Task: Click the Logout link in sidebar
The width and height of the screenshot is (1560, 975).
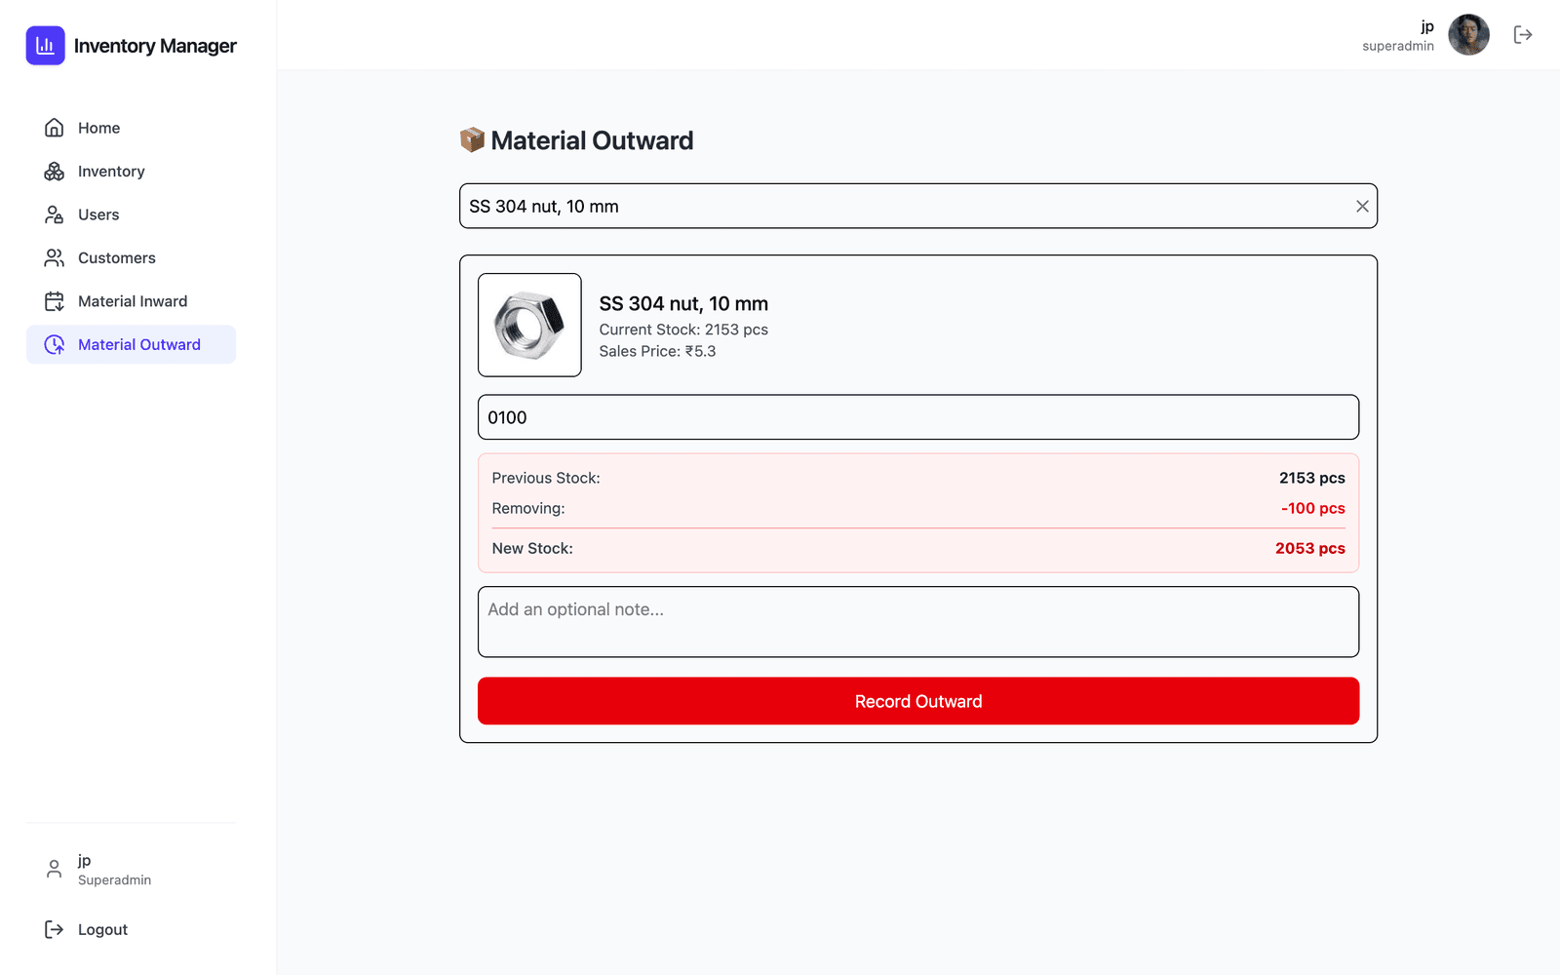Action: [x=131, y=930]
